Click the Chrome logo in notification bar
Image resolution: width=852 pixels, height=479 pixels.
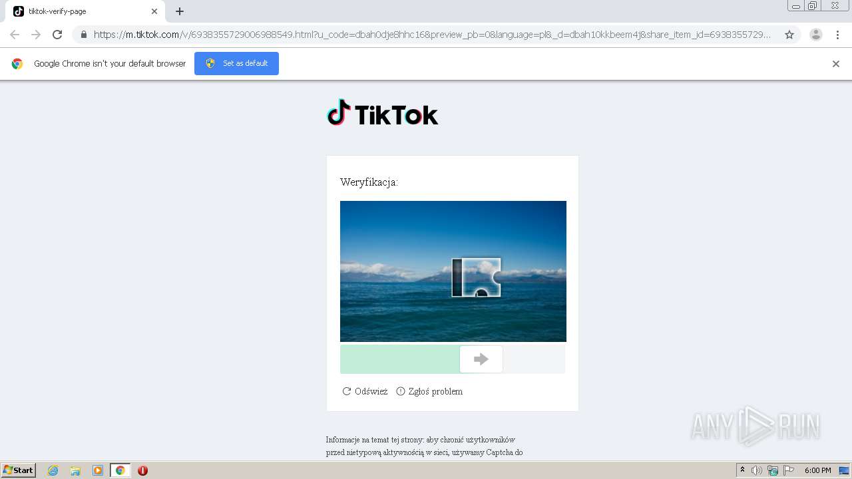click(x=17, y=64)
